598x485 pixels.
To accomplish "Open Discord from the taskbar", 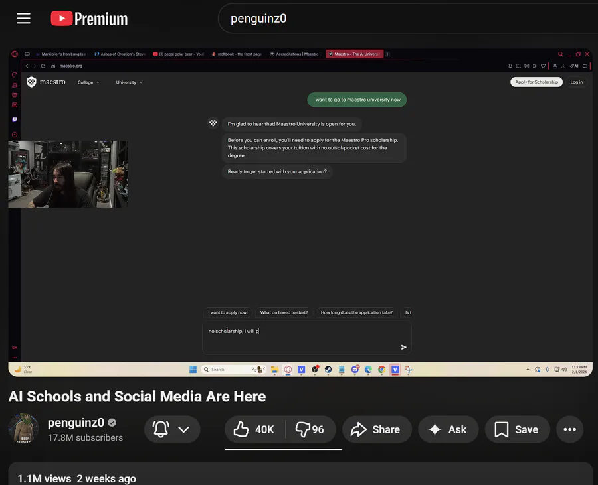I will (x=355, y=370).
